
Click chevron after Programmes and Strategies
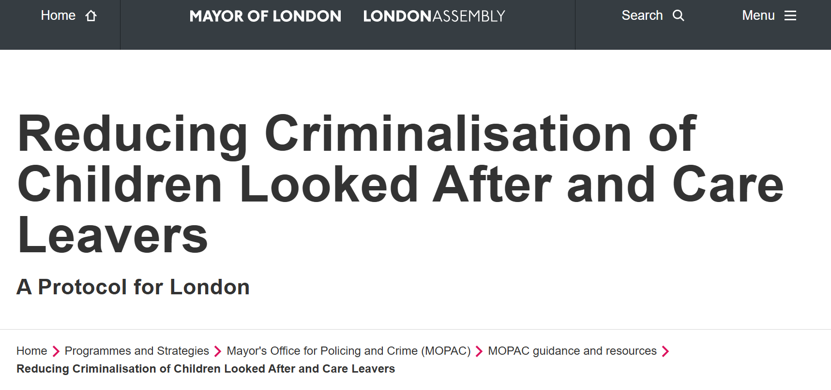click(x=218, y=351)
